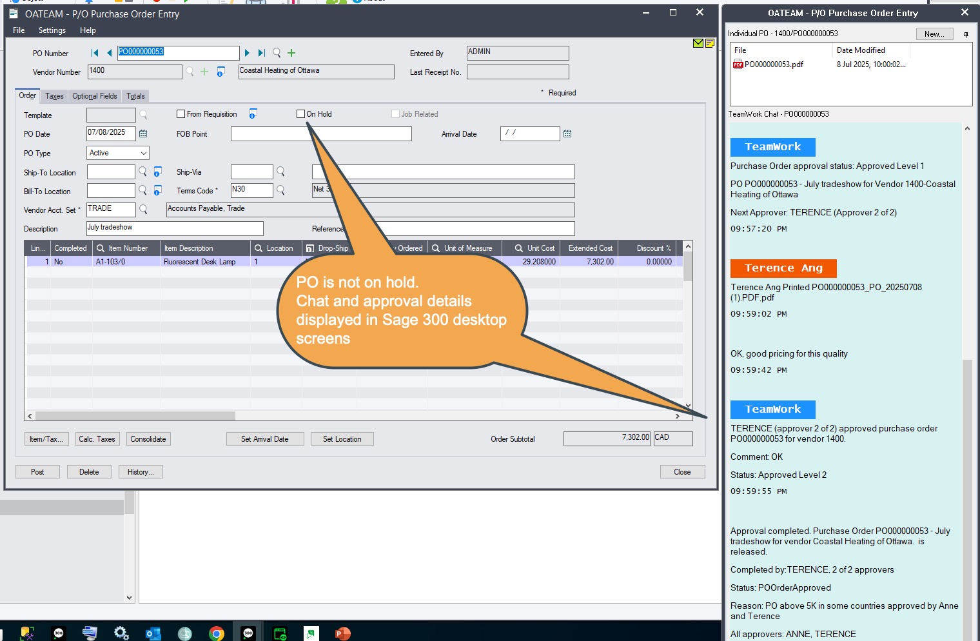Open PO Date calendar picker
980x641 pixels.
coord(143,133)
